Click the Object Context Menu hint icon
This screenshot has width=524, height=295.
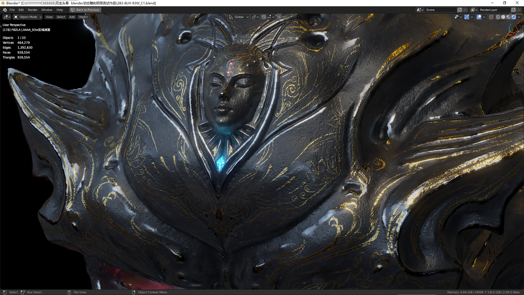134,292
